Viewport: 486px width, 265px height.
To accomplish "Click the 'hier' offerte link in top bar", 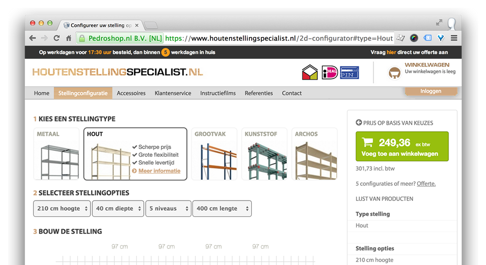I will point(391,52).
